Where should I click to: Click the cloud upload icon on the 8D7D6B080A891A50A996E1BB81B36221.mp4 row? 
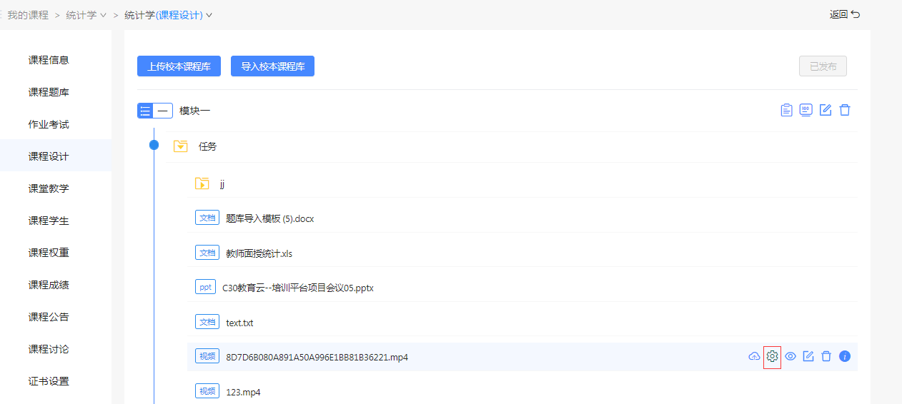pos(754,356)
